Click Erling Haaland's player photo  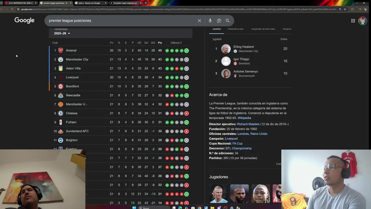click(226, 49)
